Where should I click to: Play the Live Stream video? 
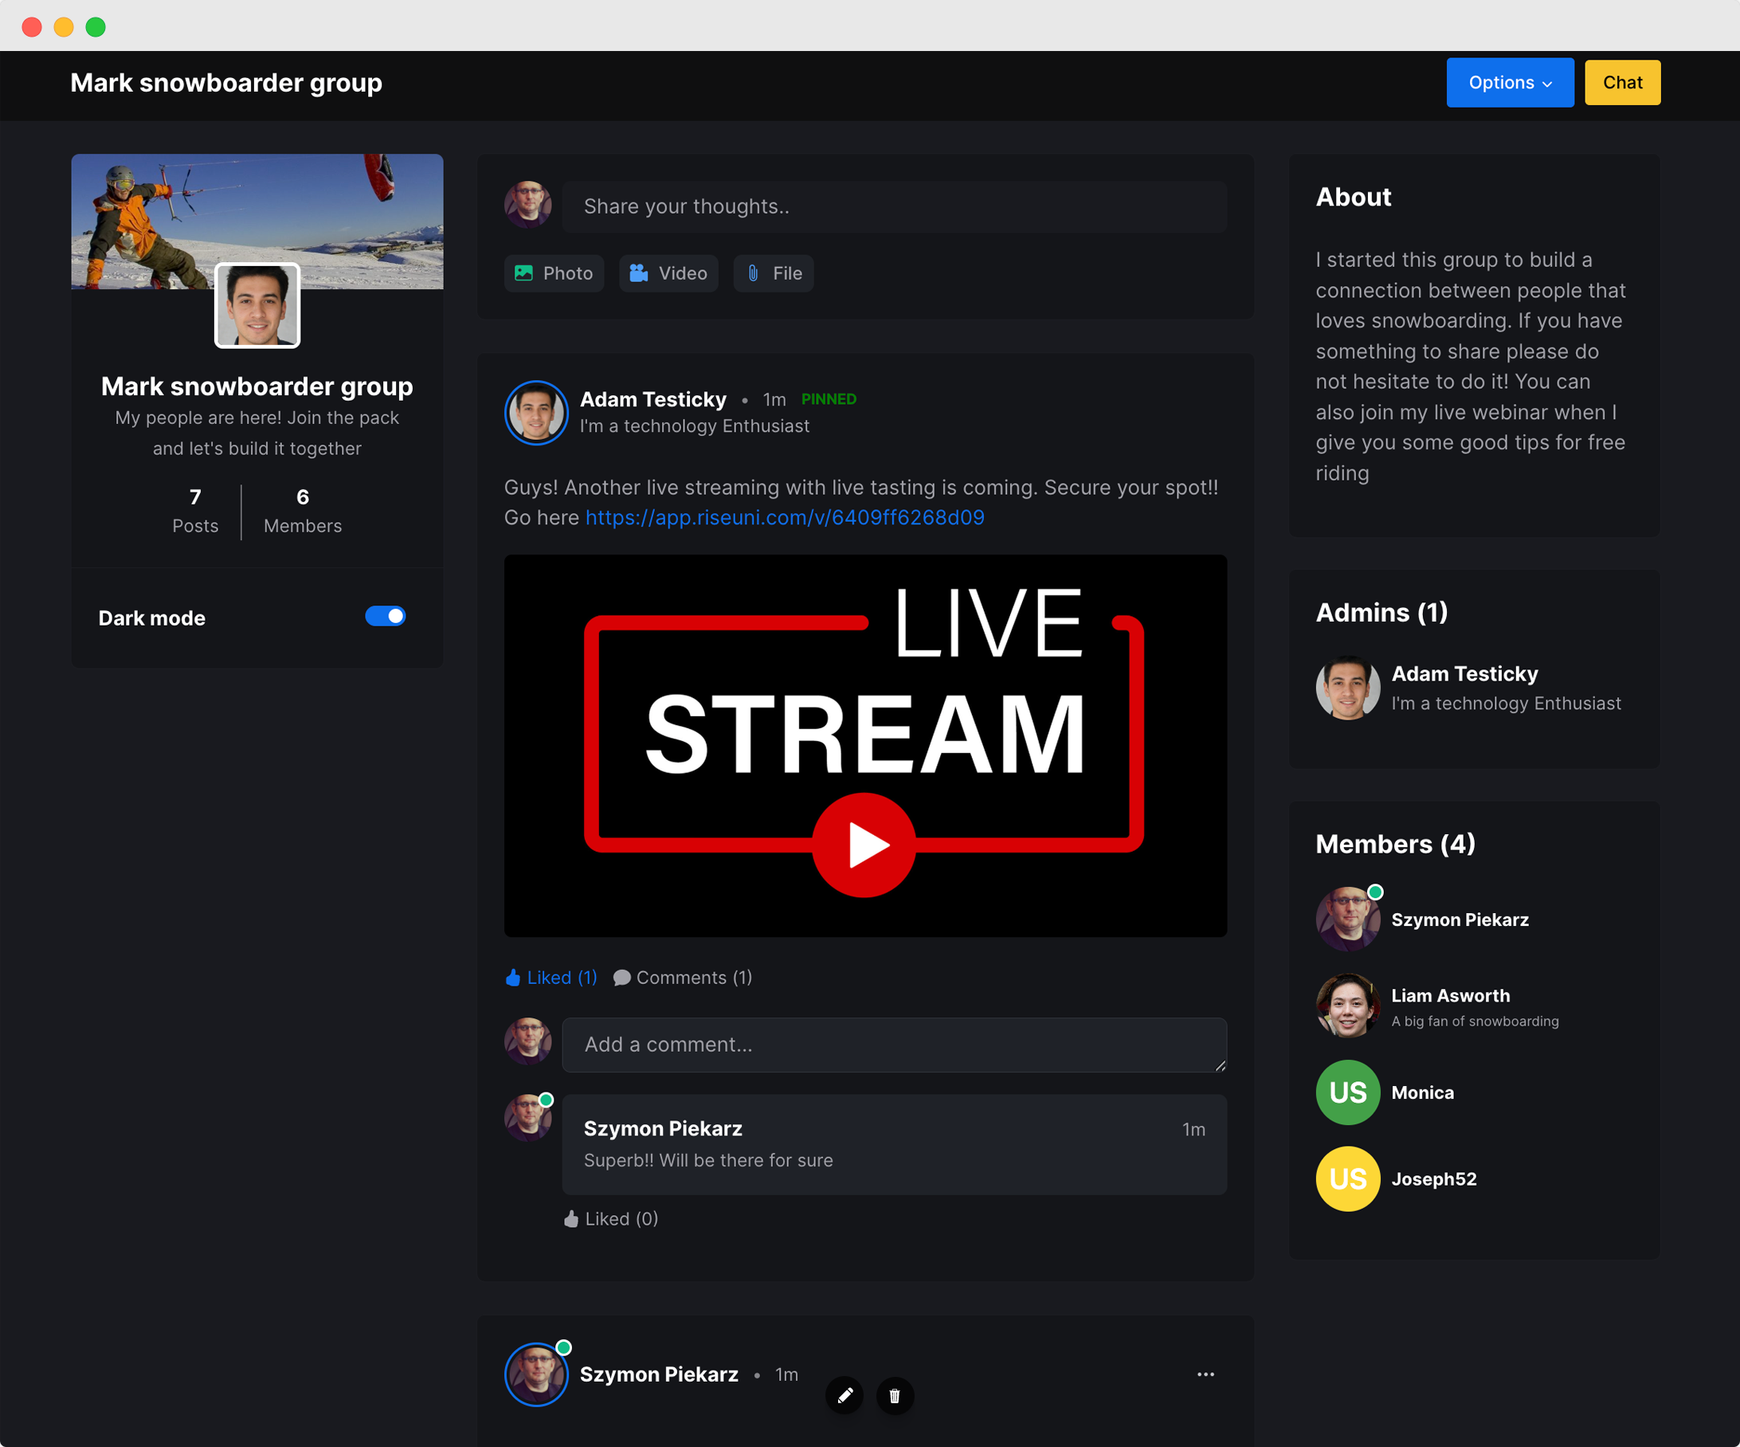[x=864, y=845]
